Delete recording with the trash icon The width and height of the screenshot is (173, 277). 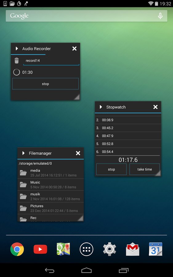click(16, 60)
